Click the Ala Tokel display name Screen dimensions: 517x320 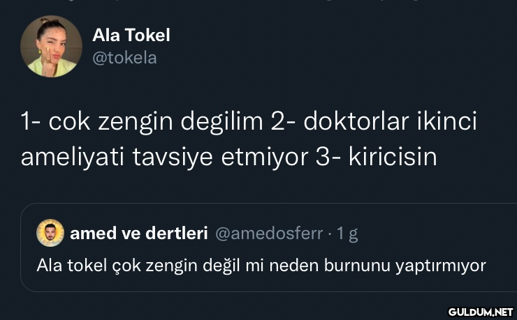tap(131, 35)
